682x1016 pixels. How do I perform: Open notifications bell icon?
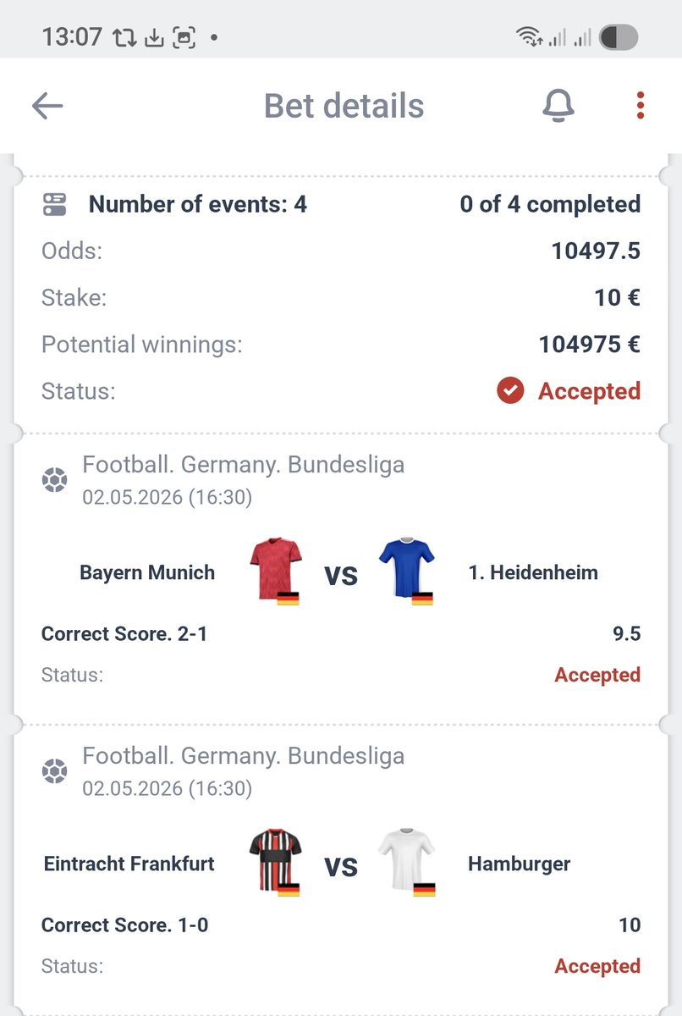click(x=558, y=106)
